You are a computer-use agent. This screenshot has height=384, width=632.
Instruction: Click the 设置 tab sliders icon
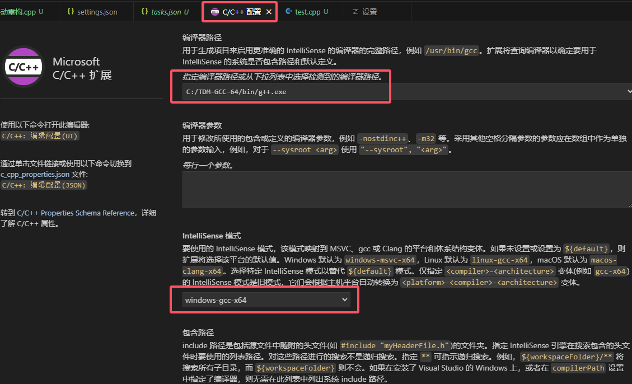(x=355, y=12)
